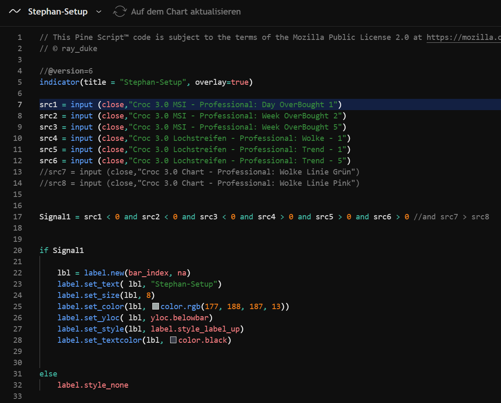This screenshot has width=501, height=403.
Task: Click the else keyword
Action: point(48,374)
